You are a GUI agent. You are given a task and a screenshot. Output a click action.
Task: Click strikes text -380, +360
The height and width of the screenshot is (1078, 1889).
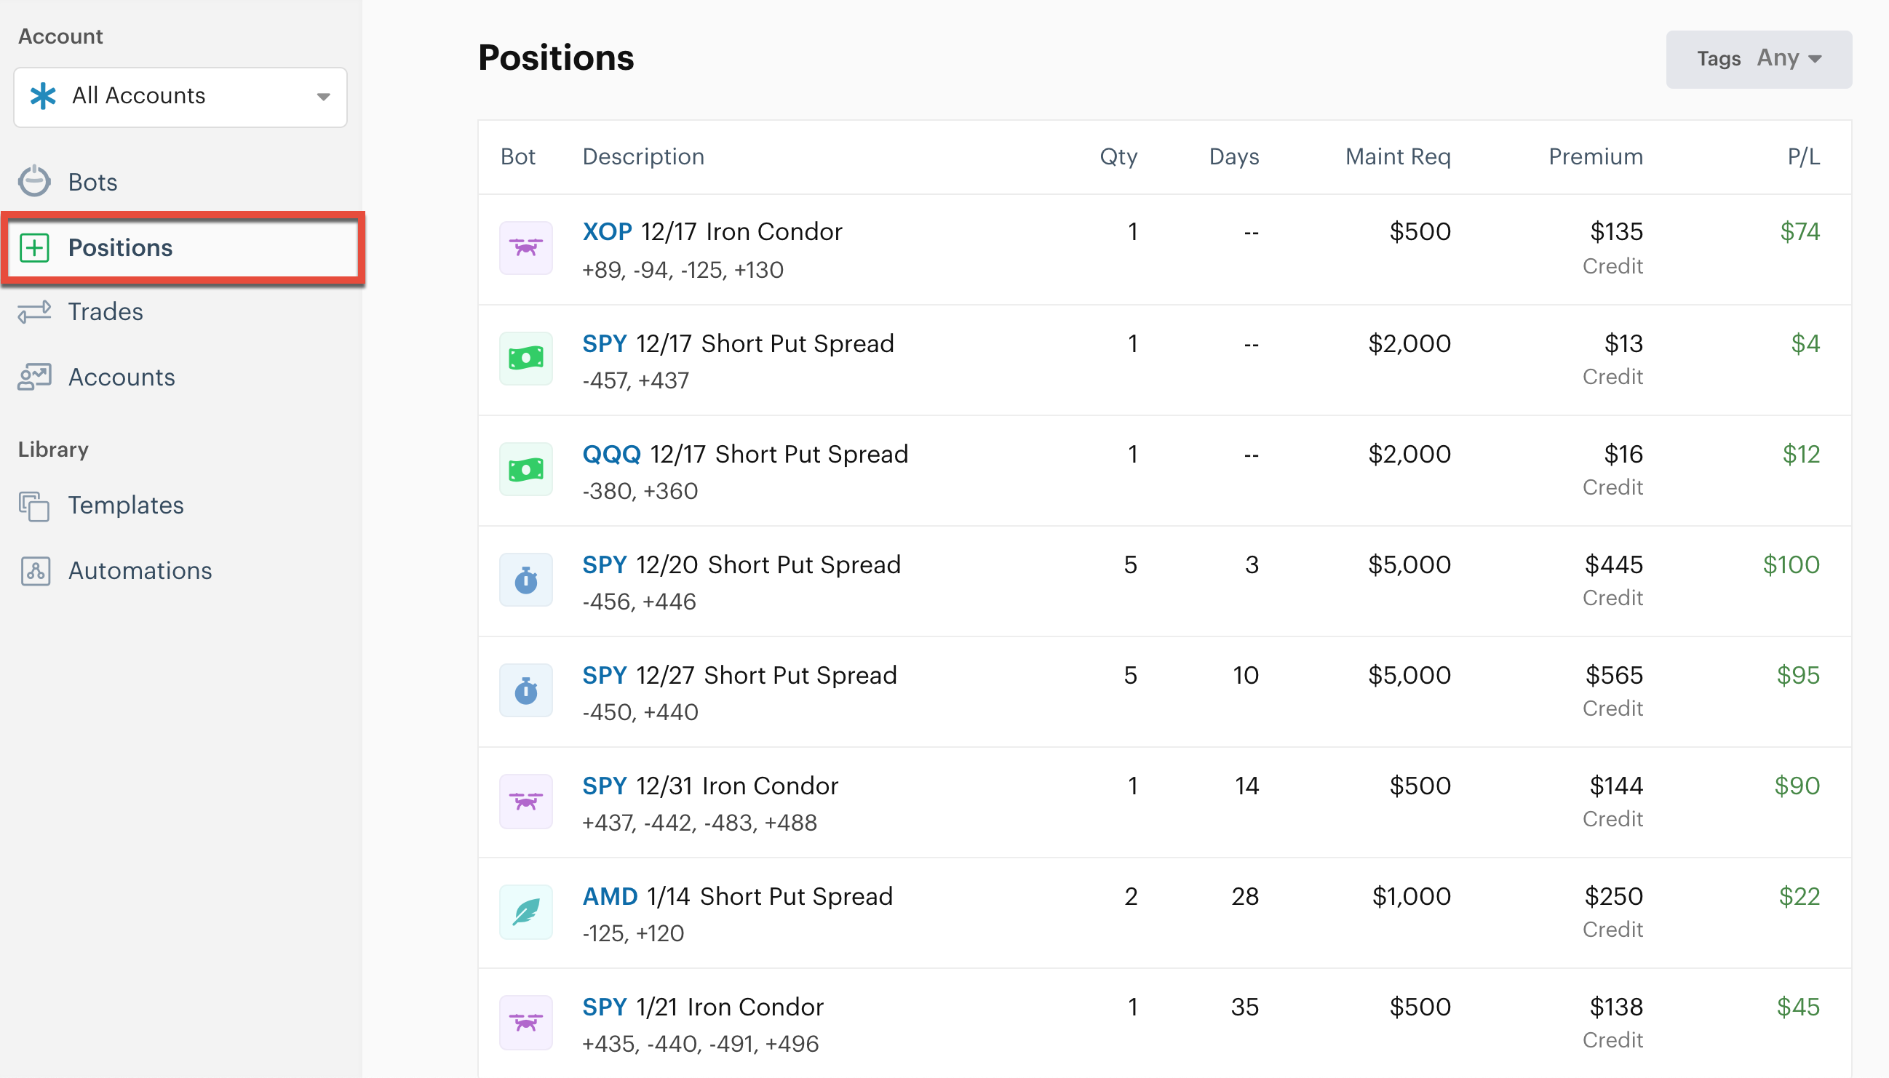640,491
